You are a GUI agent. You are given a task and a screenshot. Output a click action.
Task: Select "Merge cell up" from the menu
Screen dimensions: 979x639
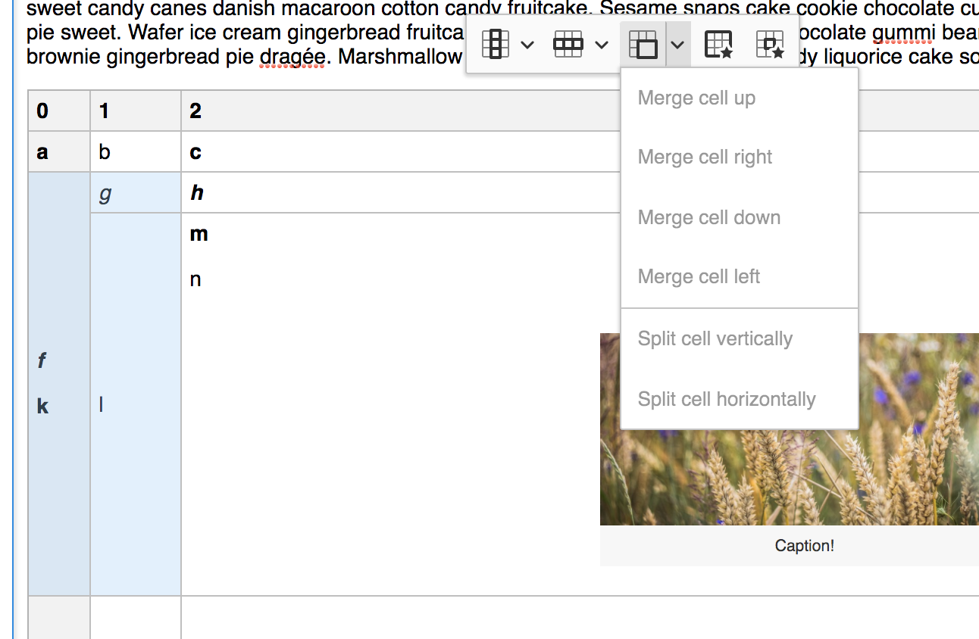click(696, 97)
